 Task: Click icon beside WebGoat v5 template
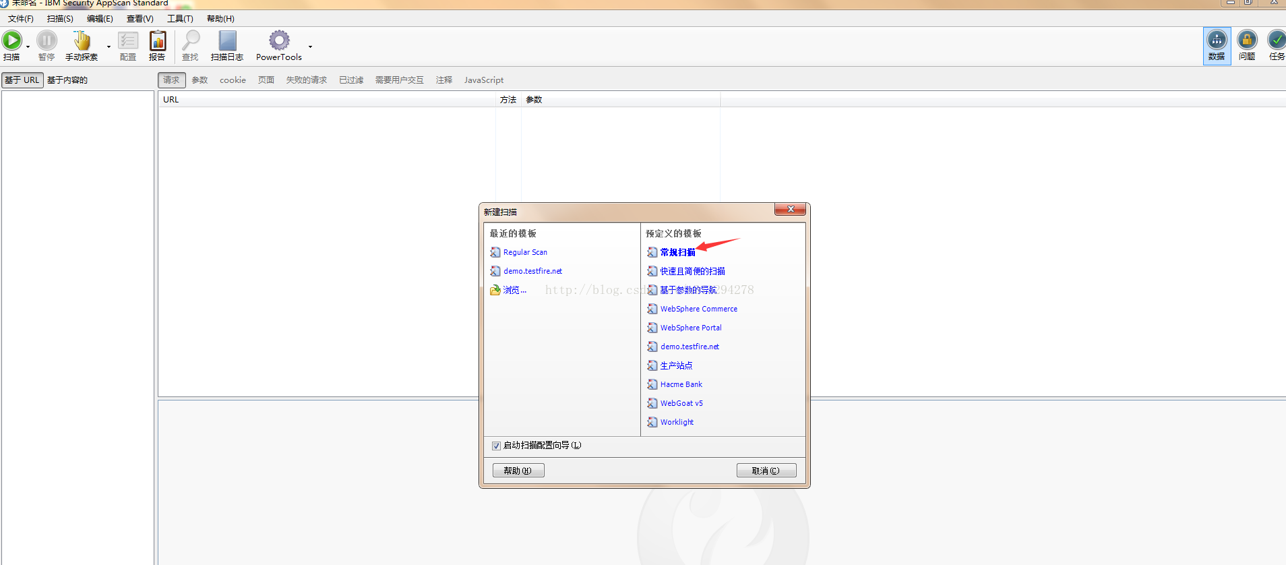[652, 403]
